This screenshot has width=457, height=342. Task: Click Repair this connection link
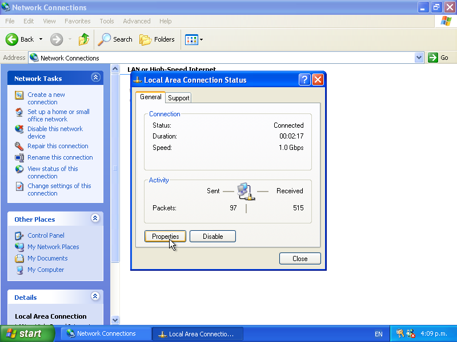point(58,146)
